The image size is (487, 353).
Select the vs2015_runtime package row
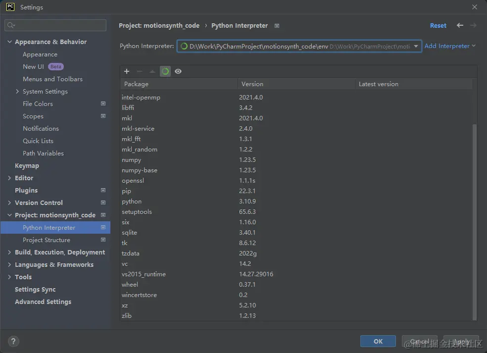pyautogui.click(x=296, y=274)
